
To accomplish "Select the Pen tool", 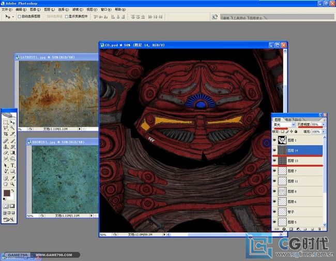I will click(x=6, y=171).
